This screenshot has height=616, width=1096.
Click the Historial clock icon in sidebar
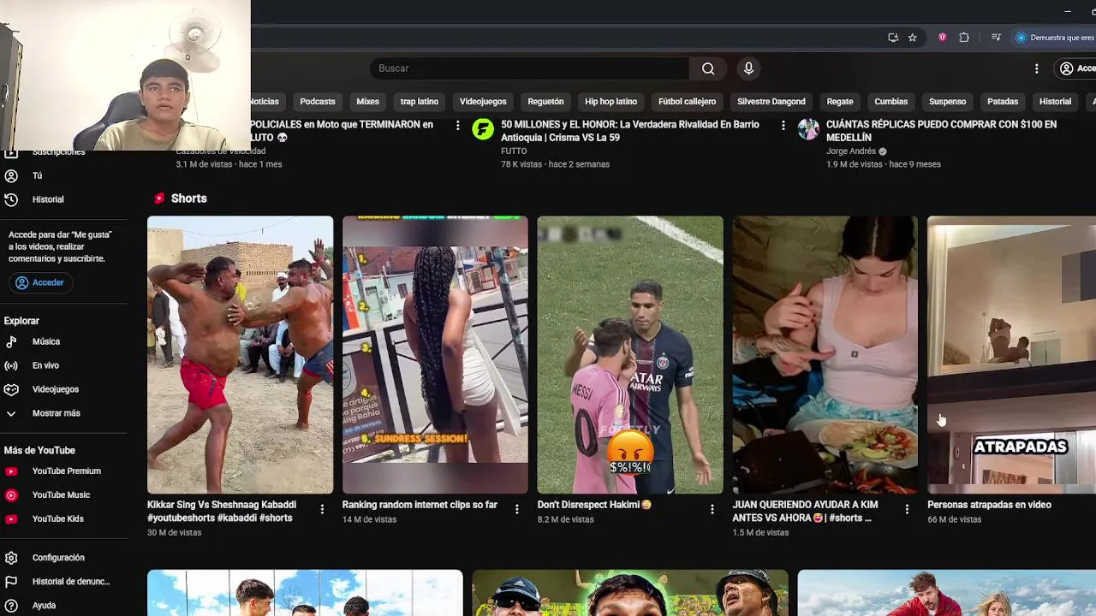coord(11,199)
